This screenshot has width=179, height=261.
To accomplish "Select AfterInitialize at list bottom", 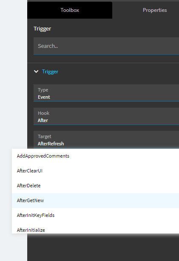I will tap(95, 229).
